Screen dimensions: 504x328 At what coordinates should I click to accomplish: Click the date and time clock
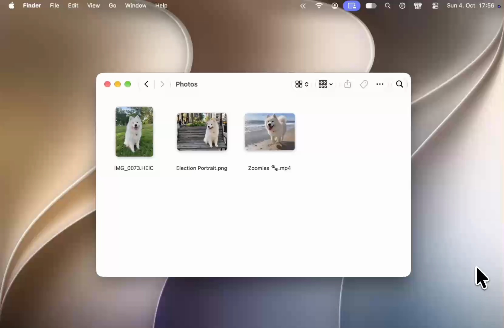470,5
